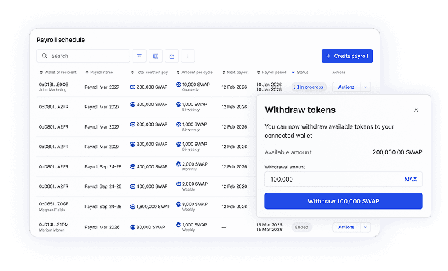
Task: Click SWAP token icon beside 80,000 SWAP
Action: point(133,227)
